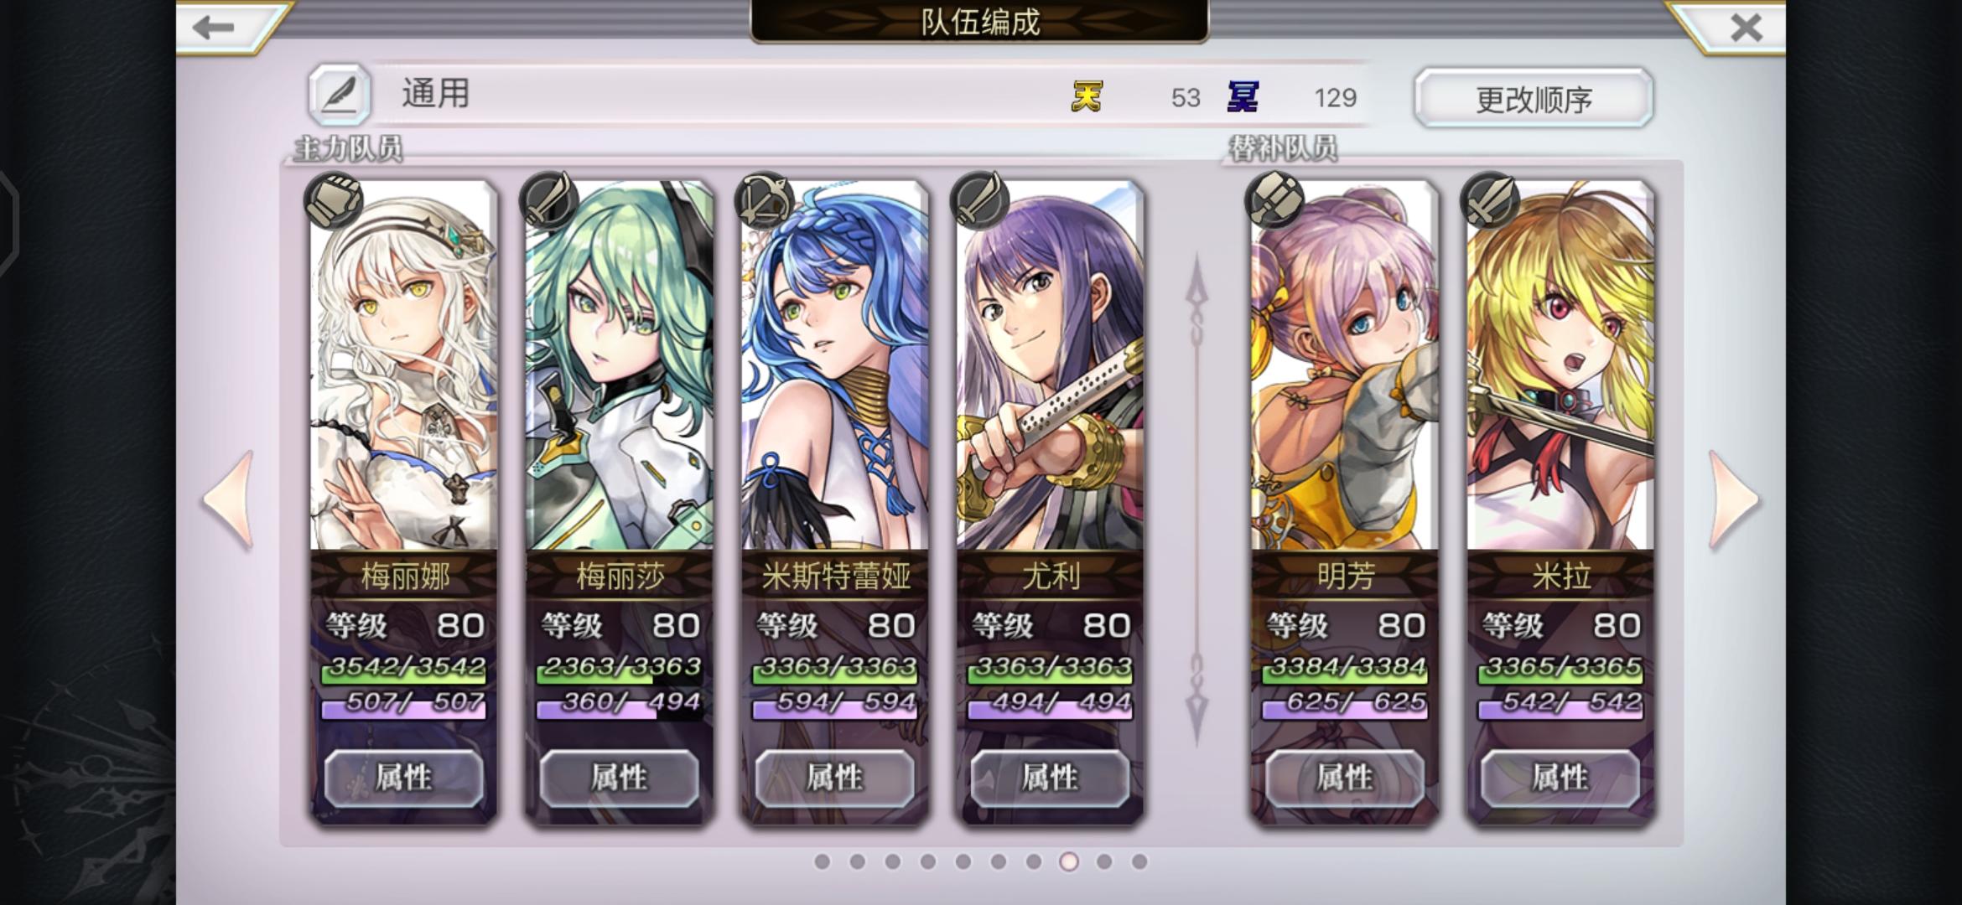Open 属性 for 梅丽娜
This screenshot has height=905, width=1962.
[404, 778]
